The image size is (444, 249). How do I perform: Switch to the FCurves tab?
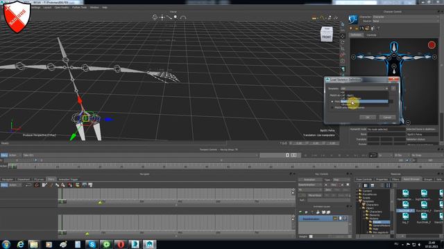tap(39, 179)
